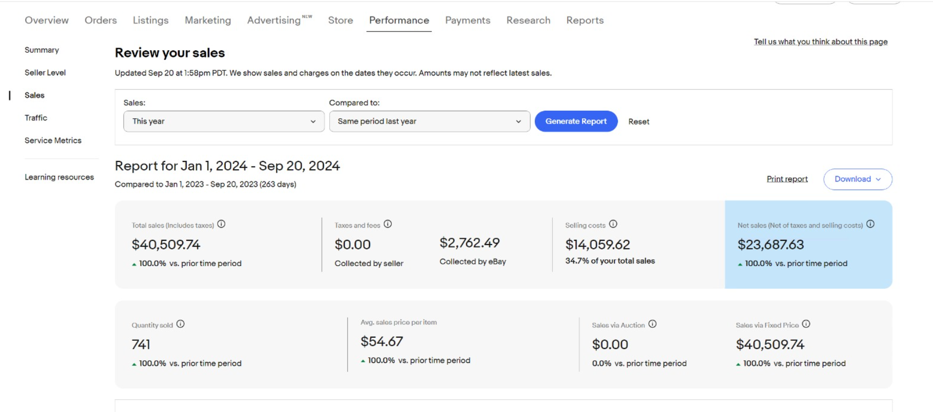
Task: Go to the Advertising tab
Action: click(274, 20)
